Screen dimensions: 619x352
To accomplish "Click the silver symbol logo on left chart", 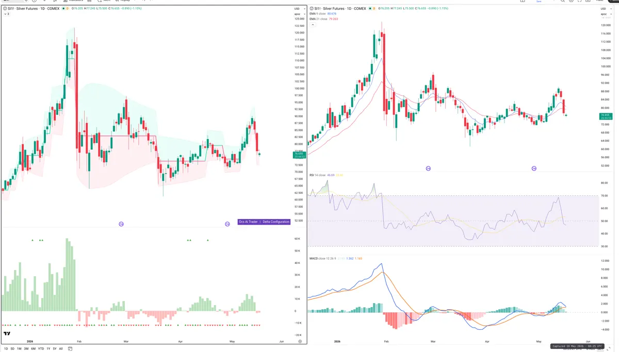I will [x=5, y=9].
